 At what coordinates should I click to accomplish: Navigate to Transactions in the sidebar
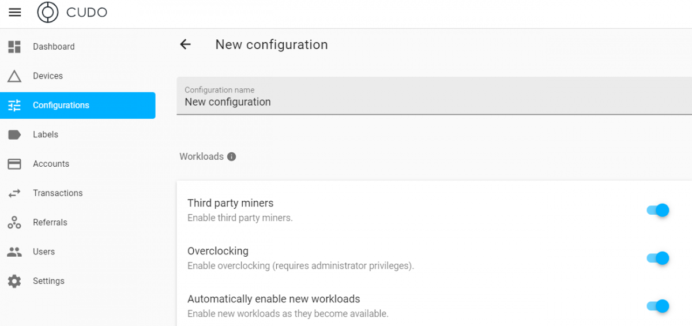[58, 193]
